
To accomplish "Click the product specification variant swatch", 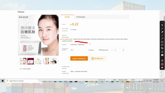I will [72, 50].
